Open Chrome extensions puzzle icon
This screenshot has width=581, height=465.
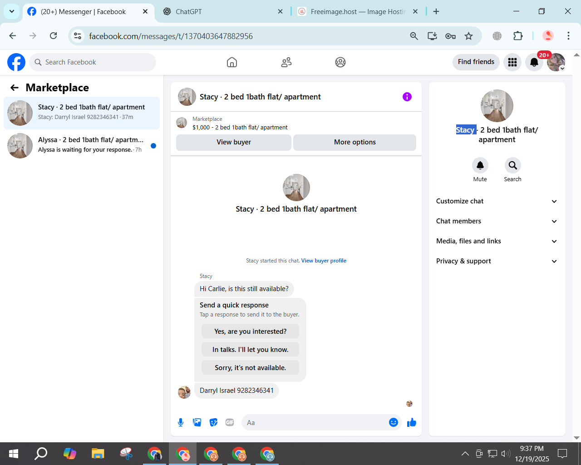pyautogui.click(x=518, y=36)
